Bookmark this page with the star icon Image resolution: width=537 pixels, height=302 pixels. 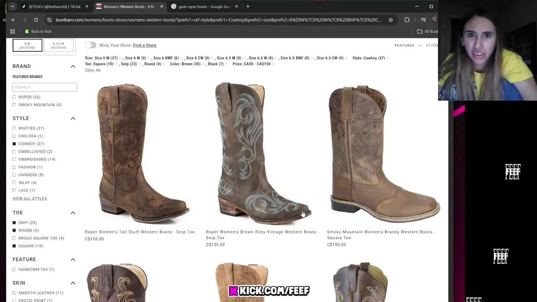[391, 20]
